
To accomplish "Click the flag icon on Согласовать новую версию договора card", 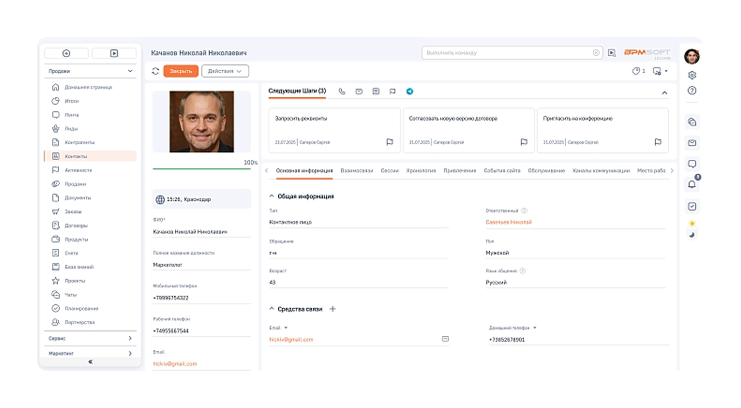I will pyautogui.click(x=524, y=142).
